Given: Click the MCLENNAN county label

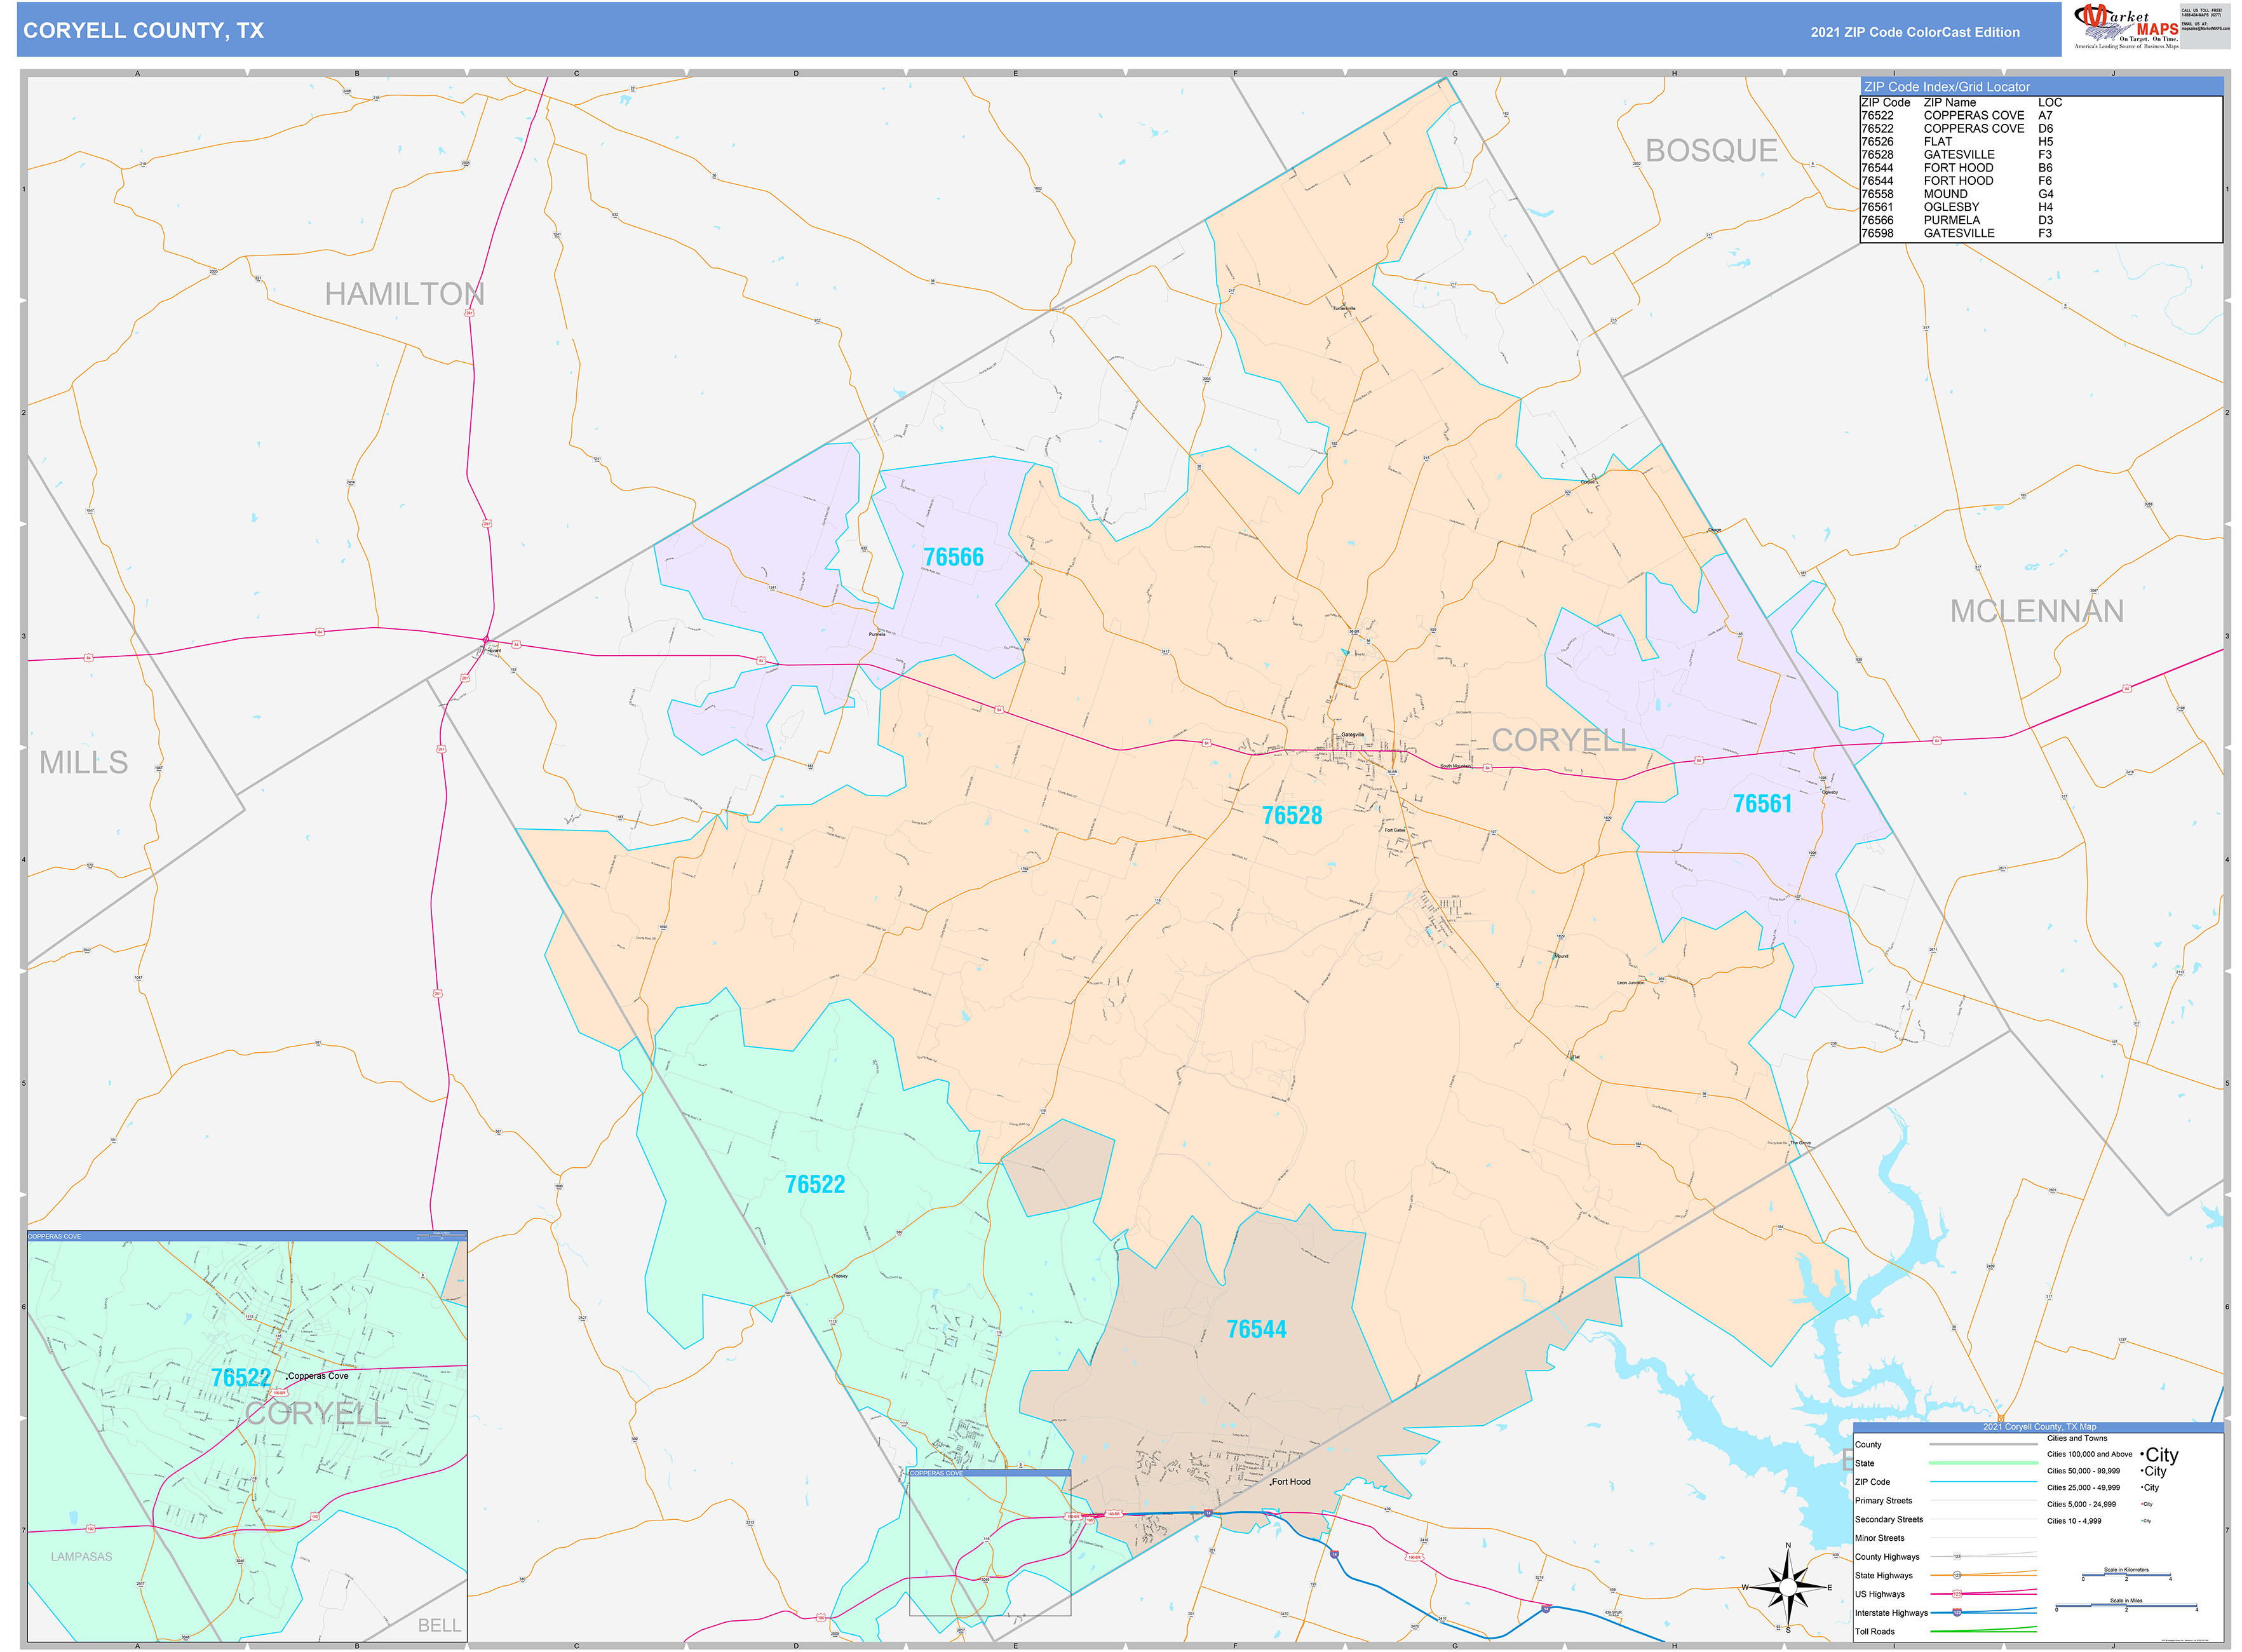Looking at the screenshot, I should (x=2037, y=611).
